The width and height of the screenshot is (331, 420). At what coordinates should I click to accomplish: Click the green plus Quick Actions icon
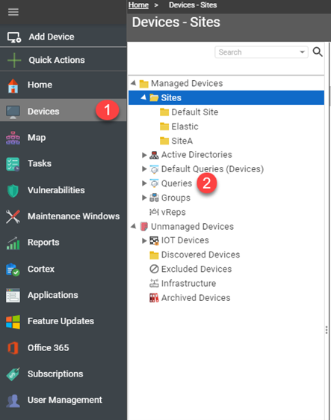[x=14, y=60]
